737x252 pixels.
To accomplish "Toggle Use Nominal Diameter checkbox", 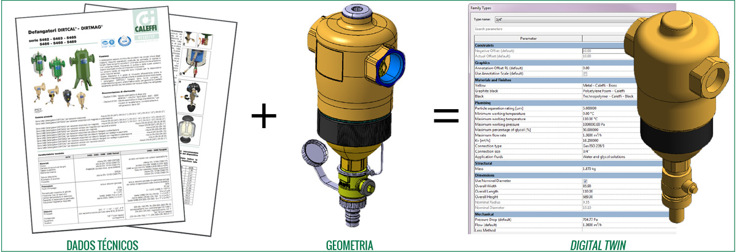I will point(585,181).
